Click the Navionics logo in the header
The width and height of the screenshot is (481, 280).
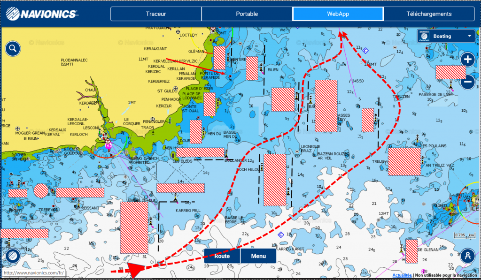[x=42, y=14]
